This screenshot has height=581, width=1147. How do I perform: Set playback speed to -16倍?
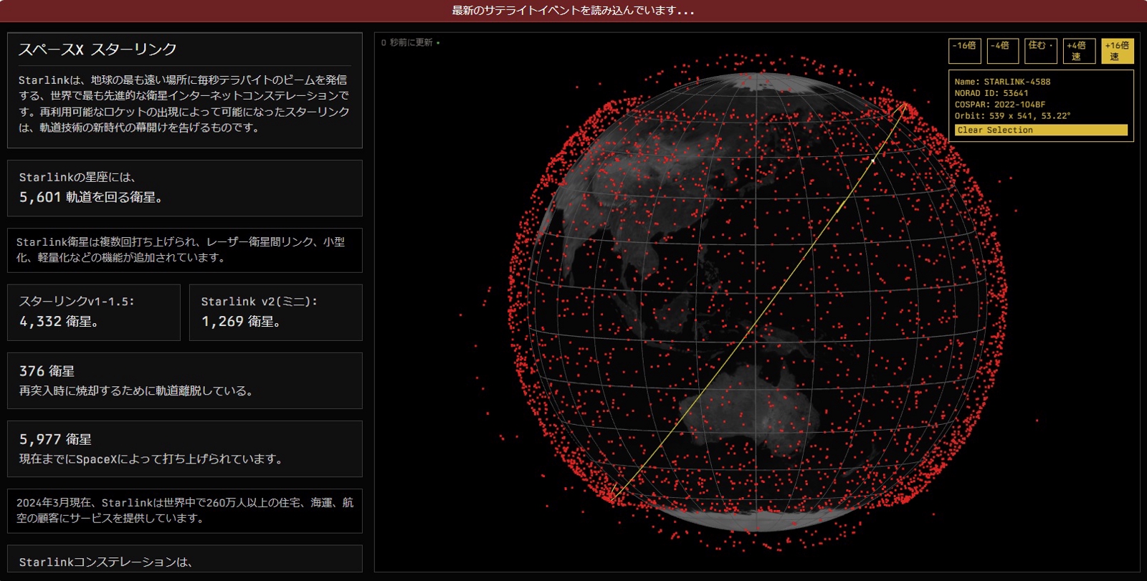point(965,51)
